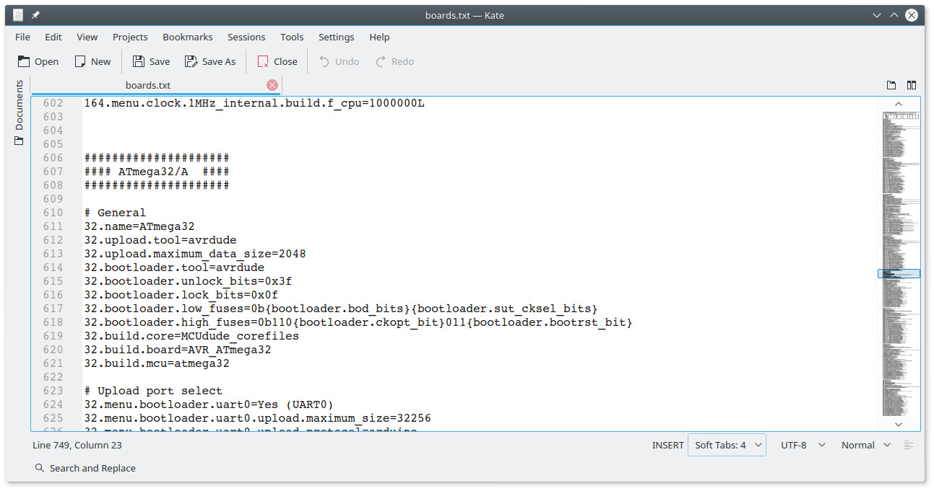
Task: Open the File menu
Action: 22,37
